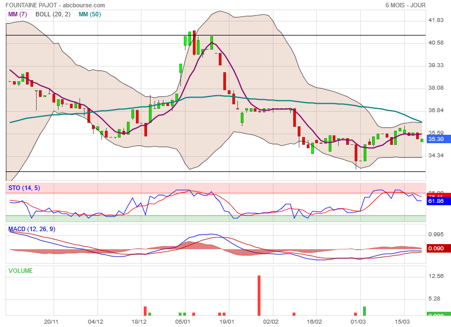Click the green volume bar near 01/03

(365, 311)
